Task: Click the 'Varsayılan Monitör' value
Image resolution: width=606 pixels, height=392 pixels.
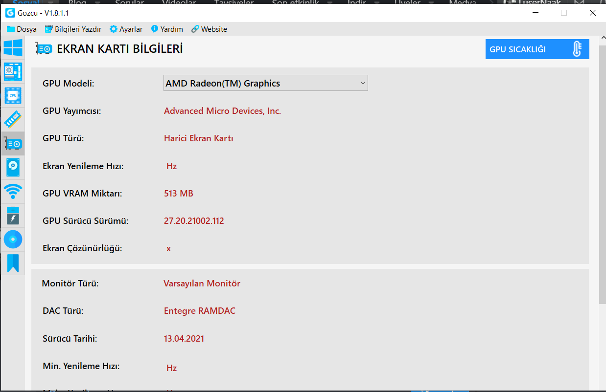Action: pyautogui.click(x=202, y=283)
